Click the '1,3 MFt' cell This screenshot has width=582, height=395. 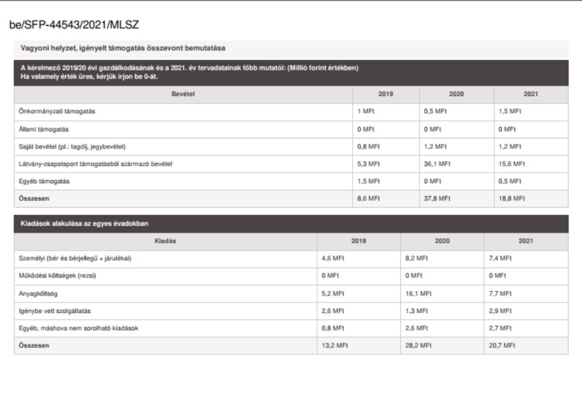click(417, 311)
